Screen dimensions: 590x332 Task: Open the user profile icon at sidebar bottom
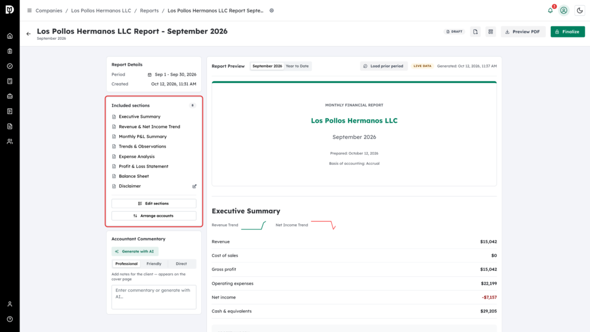(10, 304)
